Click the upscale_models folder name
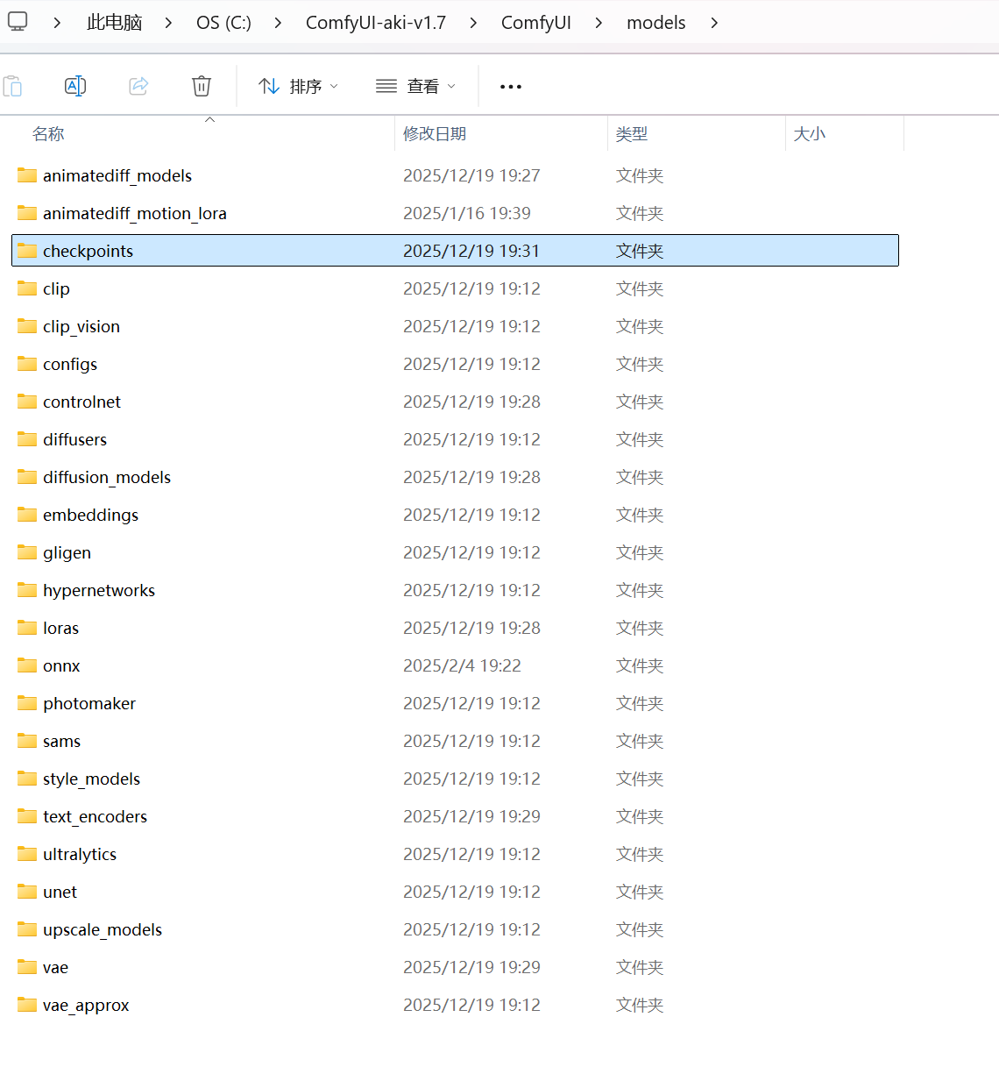Screen dimensions: 999x1074 pyautogui.click(x=103, y=929)
